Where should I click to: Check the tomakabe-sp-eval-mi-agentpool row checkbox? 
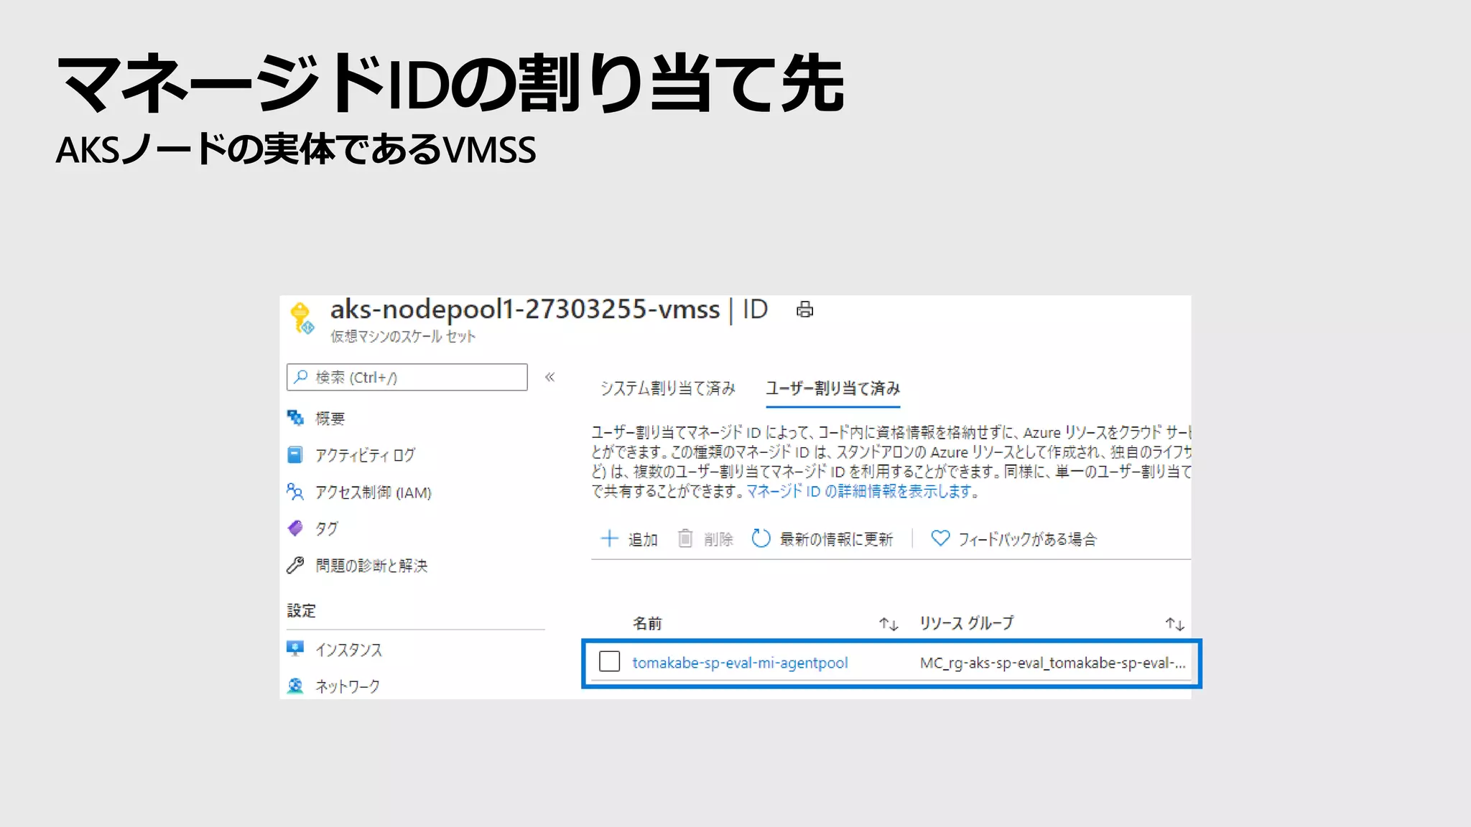click(609, 661)
